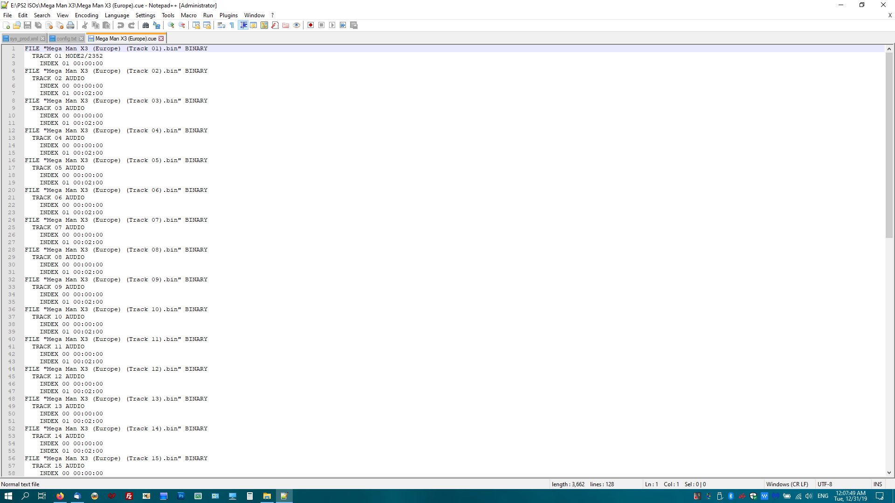Image resolution: width=895 pixels, height=503 pixels.
Task: Open the Function List panel icon
Action: pos(275,25)
